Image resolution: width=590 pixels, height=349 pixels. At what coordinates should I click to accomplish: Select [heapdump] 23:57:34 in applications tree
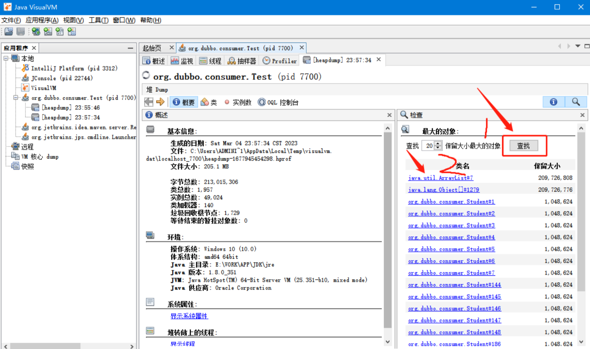[x=66, y=117]
